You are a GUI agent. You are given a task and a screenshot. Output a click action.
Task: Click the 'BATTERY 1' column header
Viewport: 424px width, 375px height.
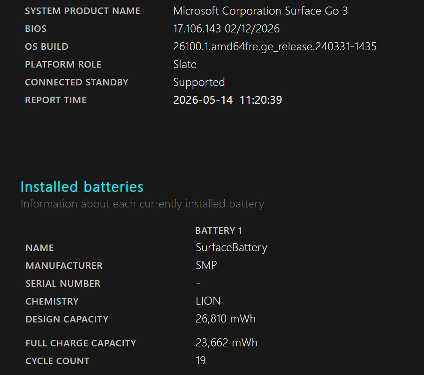[219, 230]
